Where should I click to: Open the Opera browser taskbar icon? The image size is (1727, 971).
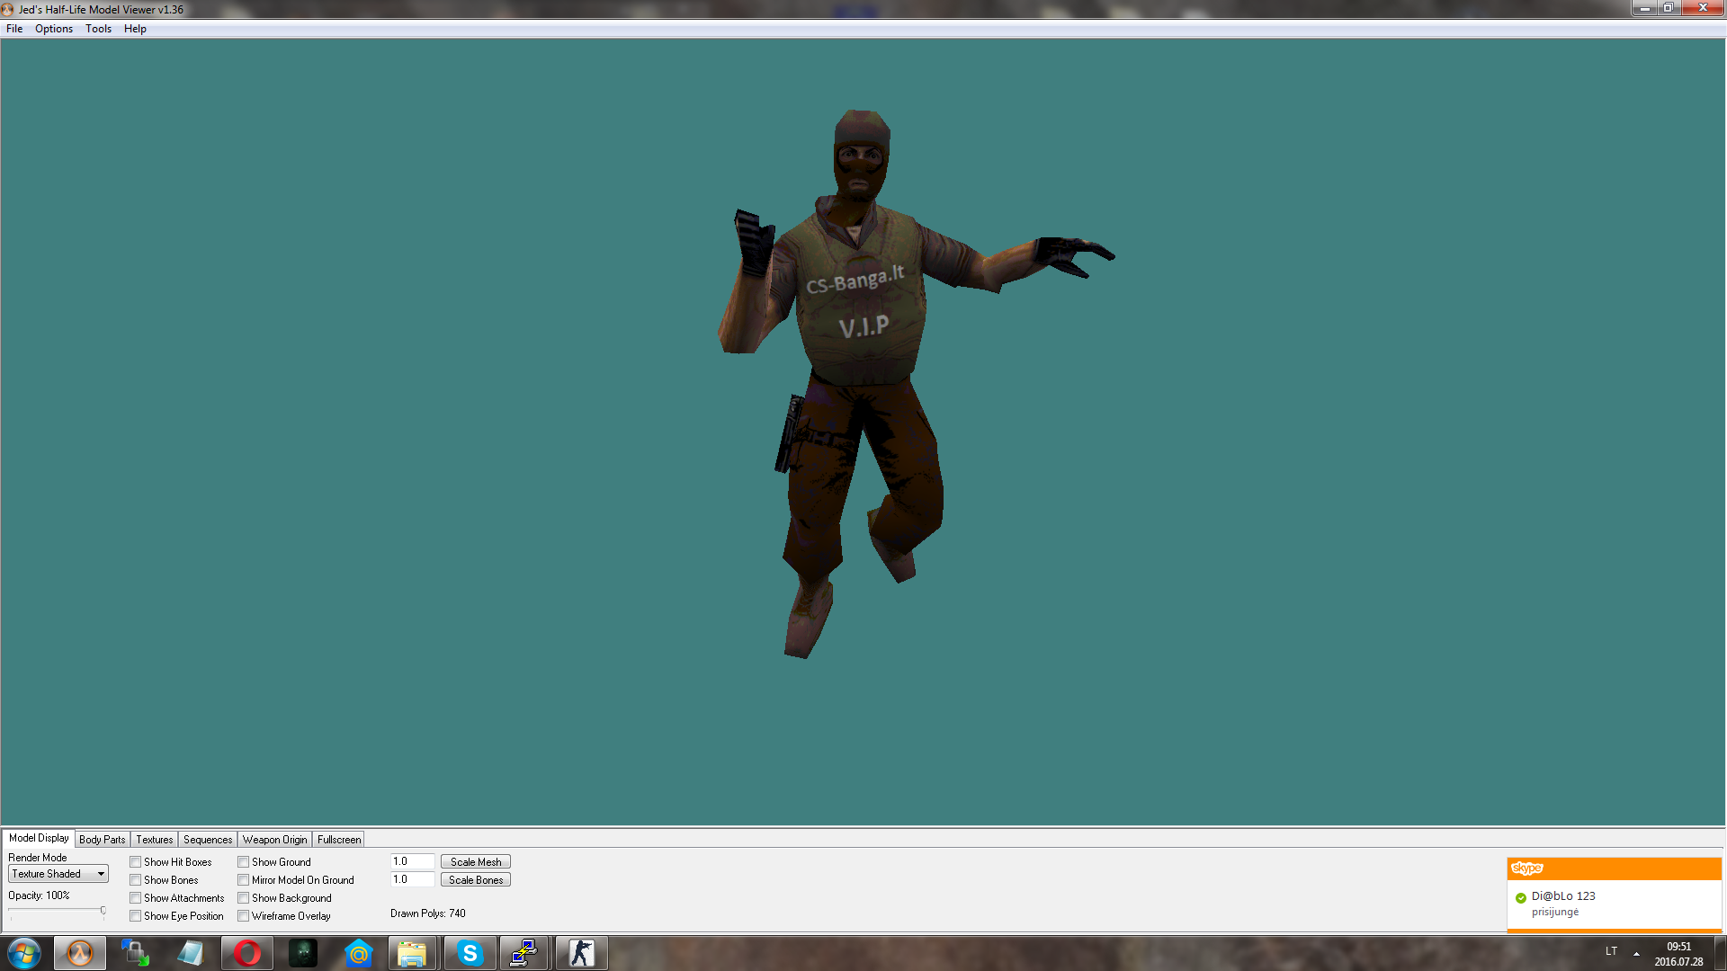247,953
